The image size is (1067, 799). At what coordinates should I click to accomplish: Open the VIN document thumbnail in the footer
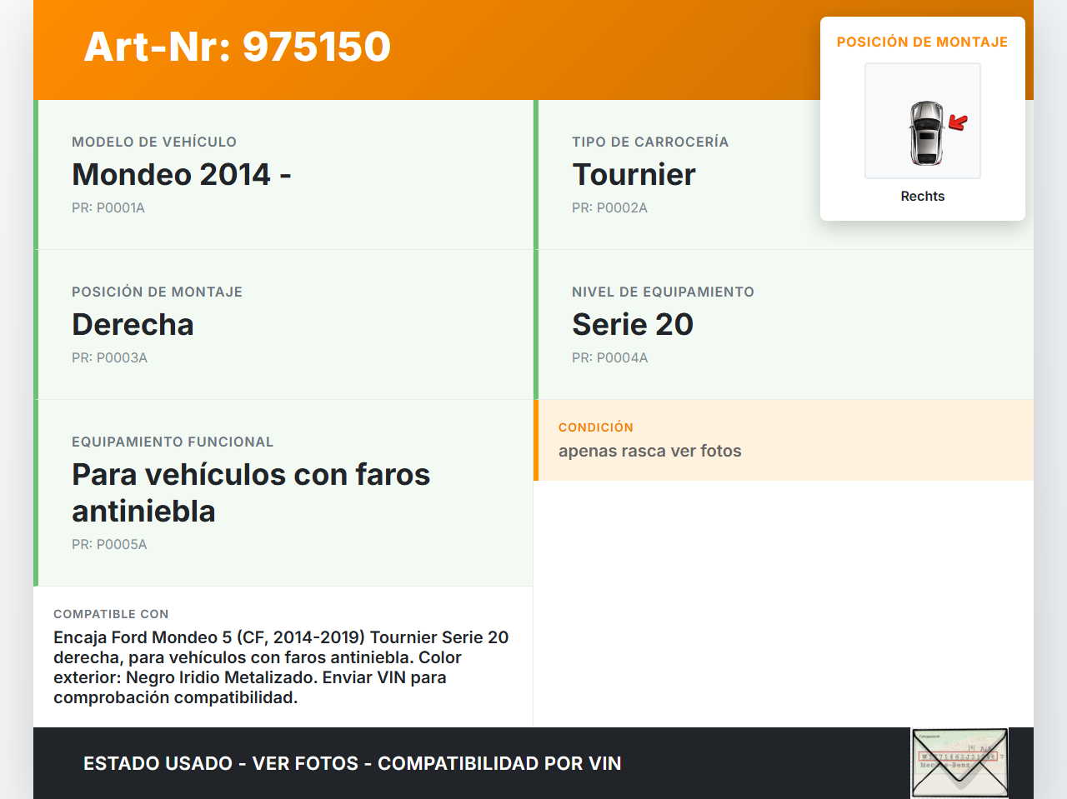(x=959, y=762)
